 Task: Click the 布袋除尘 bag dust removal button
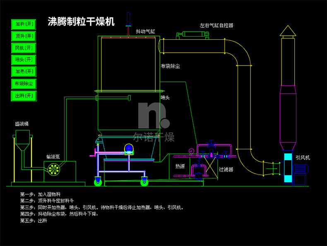point(24,84)
